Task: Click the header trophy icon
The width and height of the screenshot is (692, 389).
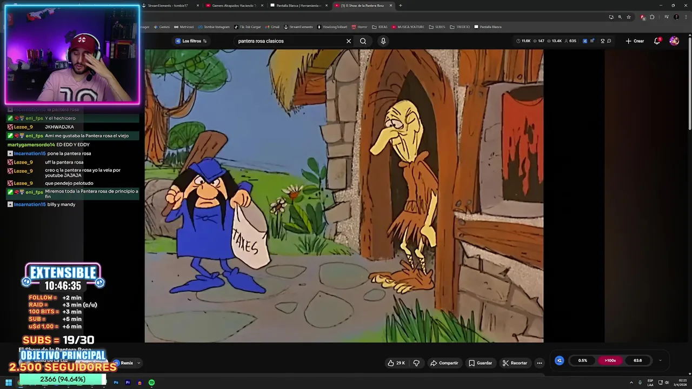Action: [x=602, y=41]
